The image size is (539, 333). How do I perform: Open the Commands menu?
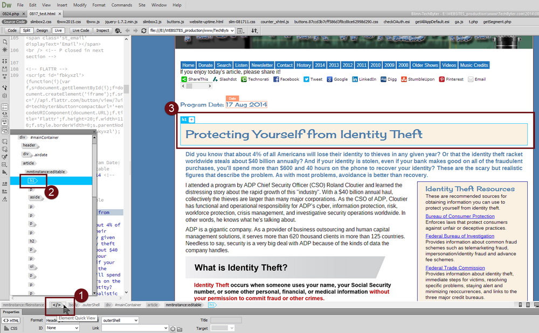pyautogui.click(x=121, y=5)
